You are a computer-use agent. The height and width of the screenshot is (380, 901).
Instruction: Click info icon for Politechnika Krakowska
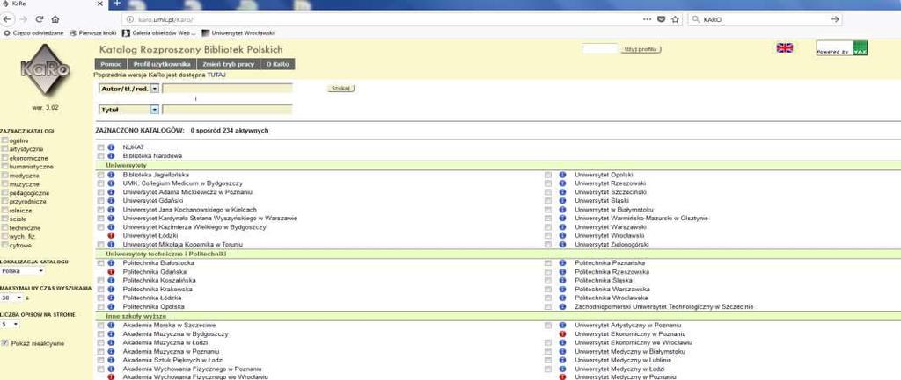[111, 290]
